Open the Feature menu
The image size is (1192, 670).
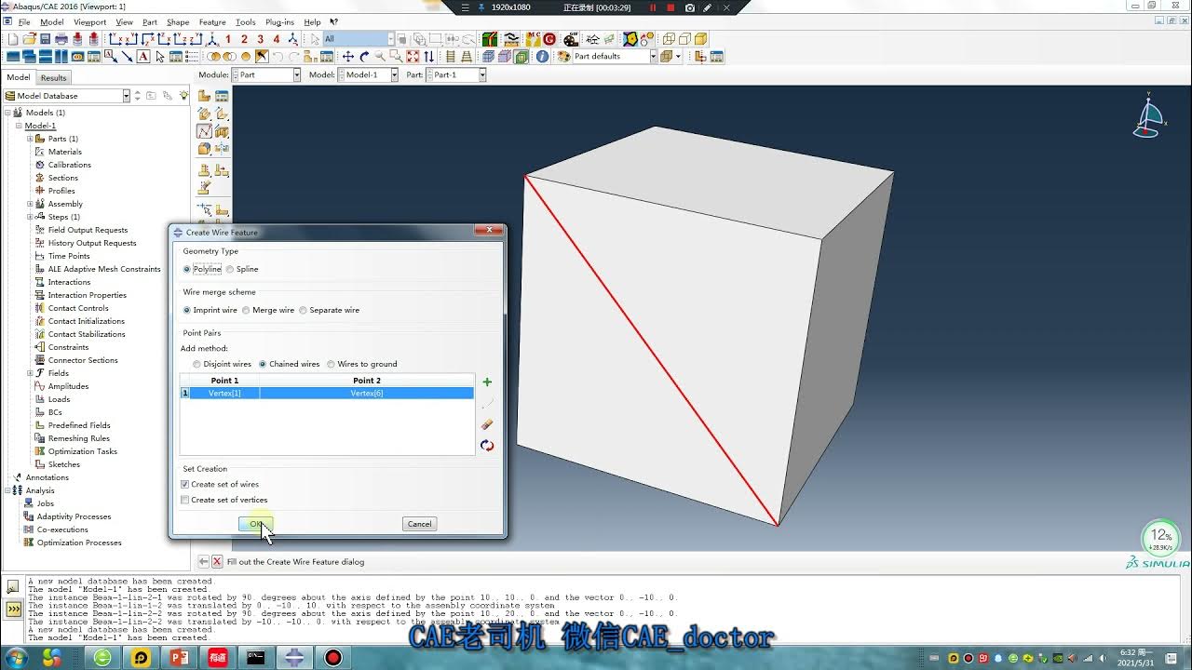coord(212,21)
